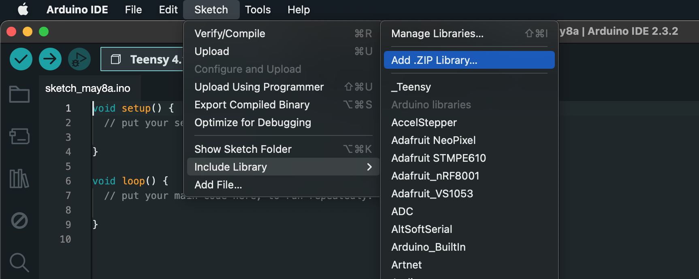Click Verify/Compile in Sketch menu
699x279 pixels.
[x=230, y=34]
